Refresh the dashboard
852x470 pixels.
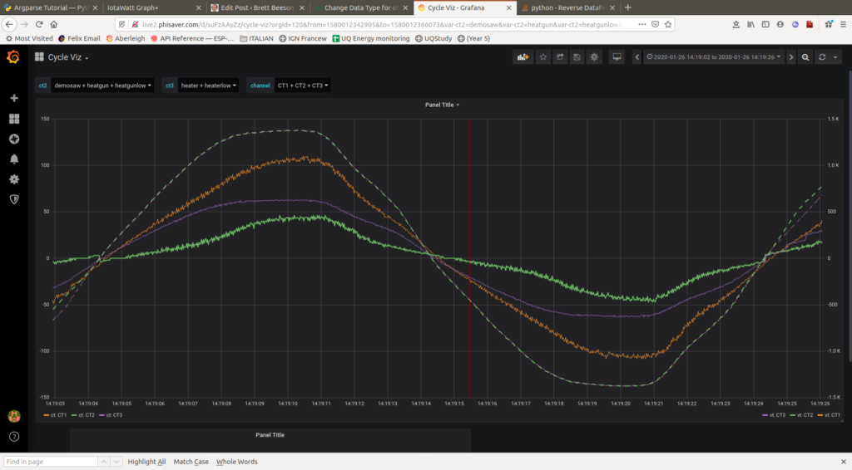[822, 57]
